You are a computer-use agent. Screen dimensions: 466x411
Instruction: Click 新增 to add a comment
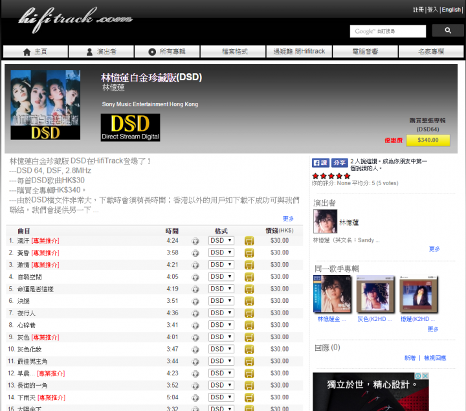[410, 358]
